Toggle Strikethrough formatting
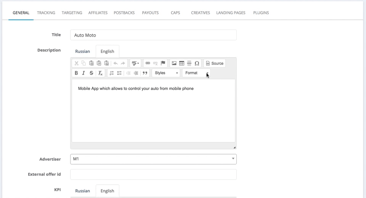This screenshot has height=198, width=366. [91, 73]
